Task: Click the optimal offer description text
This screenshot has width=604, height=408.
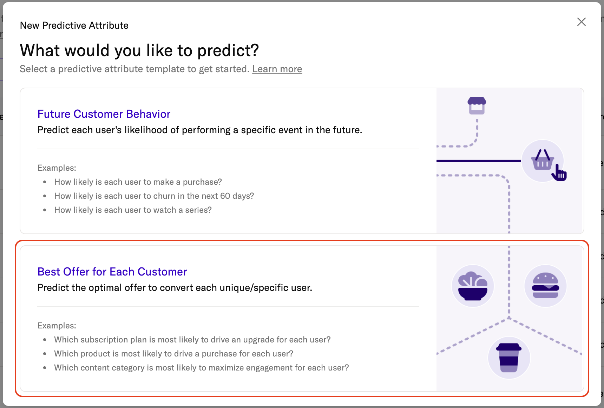Action: point(175,288)
